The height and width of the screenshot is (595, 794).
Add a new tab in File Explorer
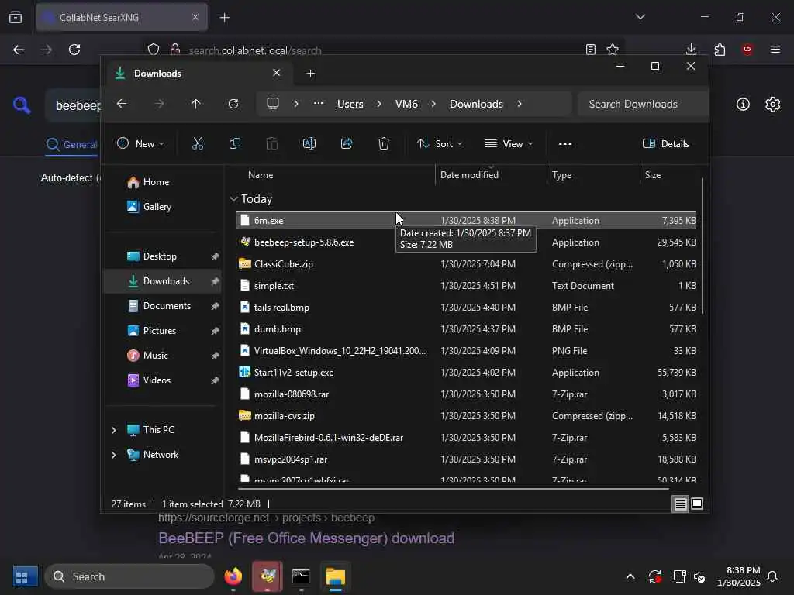point(310,74)
